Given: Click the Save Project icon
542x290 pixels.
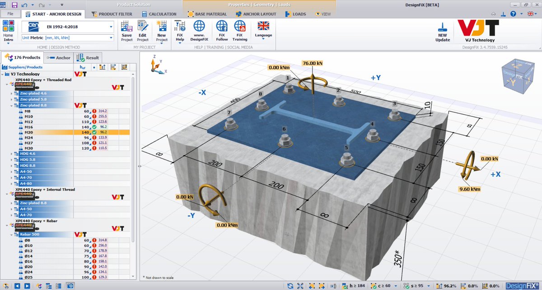Looking at the screenshot, I should point(127,26).
